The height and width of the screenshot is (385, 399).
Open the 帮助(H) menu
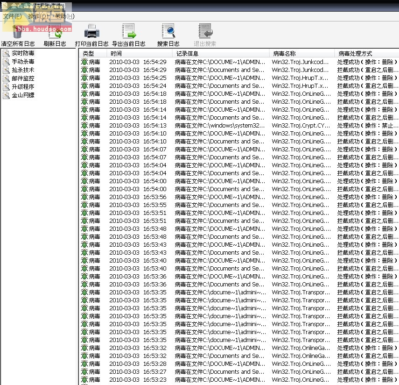coord(65,16)
